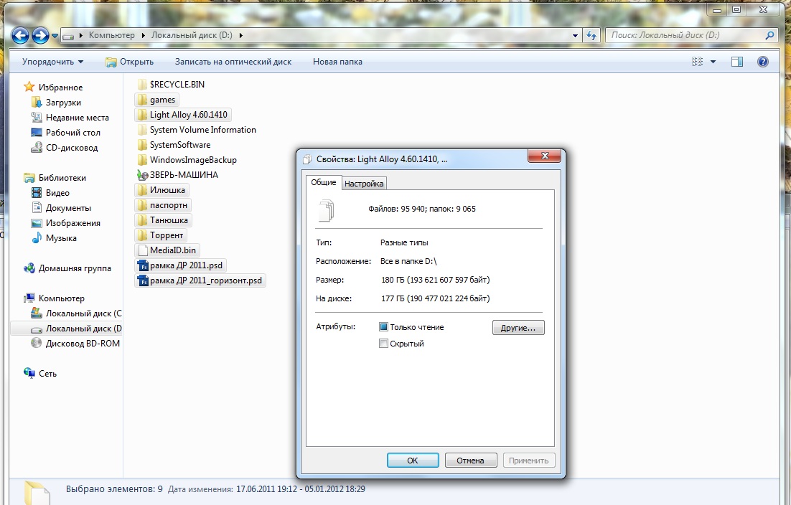Screen dimensions: 791x505
Task: Toggle the Скрытый checkbox
Action: click(x=383, y=344)
